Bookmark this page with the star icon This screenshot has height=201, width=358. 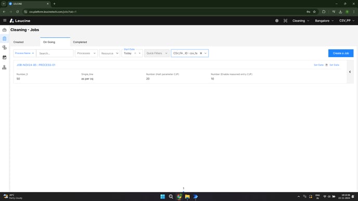314,11
